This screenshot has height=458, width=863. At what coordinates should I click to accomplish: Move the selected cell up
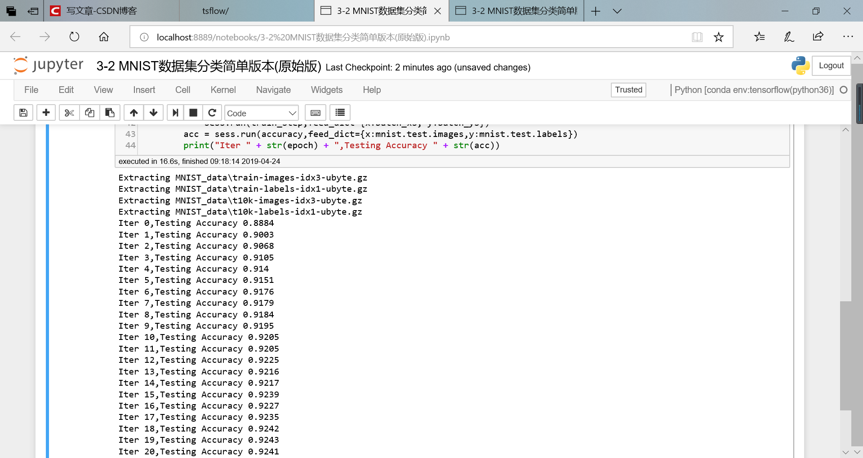pyautogui.click(x=133, y=113)
